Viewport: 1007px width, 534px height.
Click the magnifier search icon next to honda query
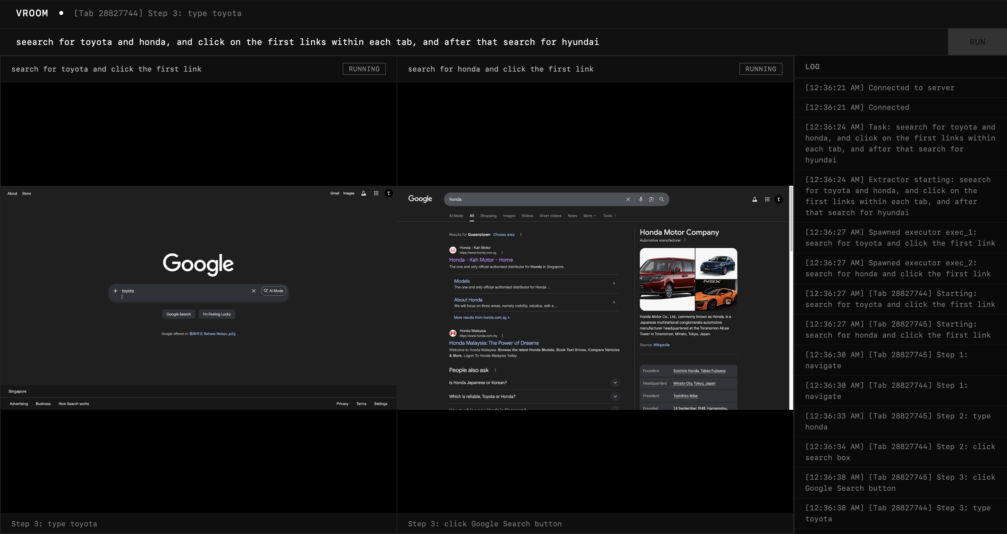pos(662,199)
